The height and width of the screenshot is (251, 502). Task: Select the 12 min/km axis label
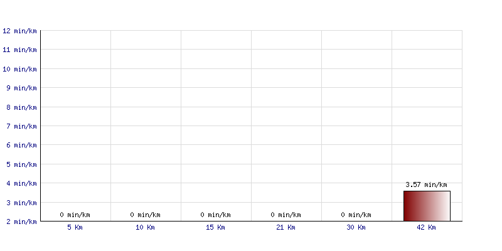pyautogui.click(x=19, y=31)
